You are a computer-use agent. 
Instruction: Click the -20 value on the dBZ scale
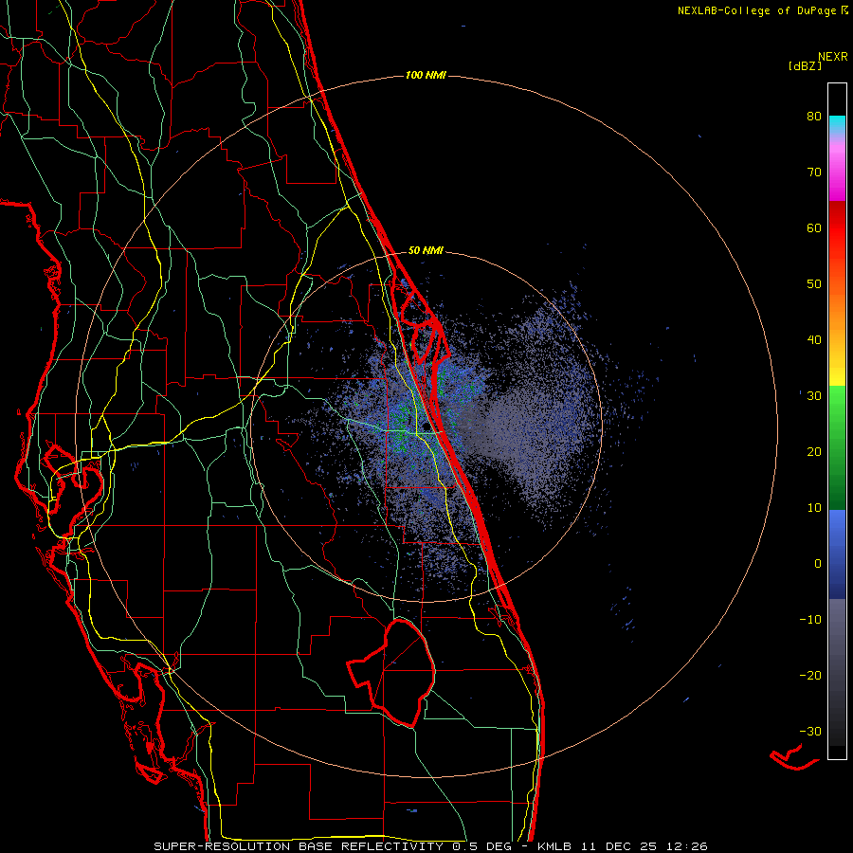click(810, 675)
